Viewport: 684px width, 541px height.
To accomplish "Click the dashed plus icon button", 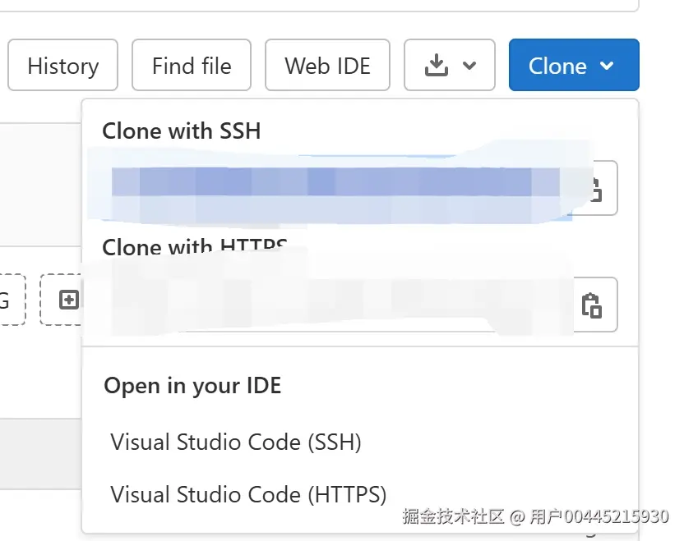I will [x=68, y=300].
